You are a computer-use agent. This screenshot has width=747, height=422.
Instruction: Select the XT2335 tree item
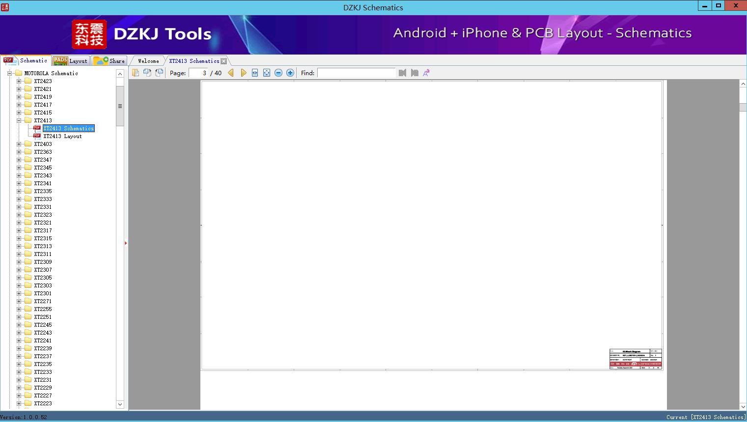pyautogui.click(x=43, y=191)
